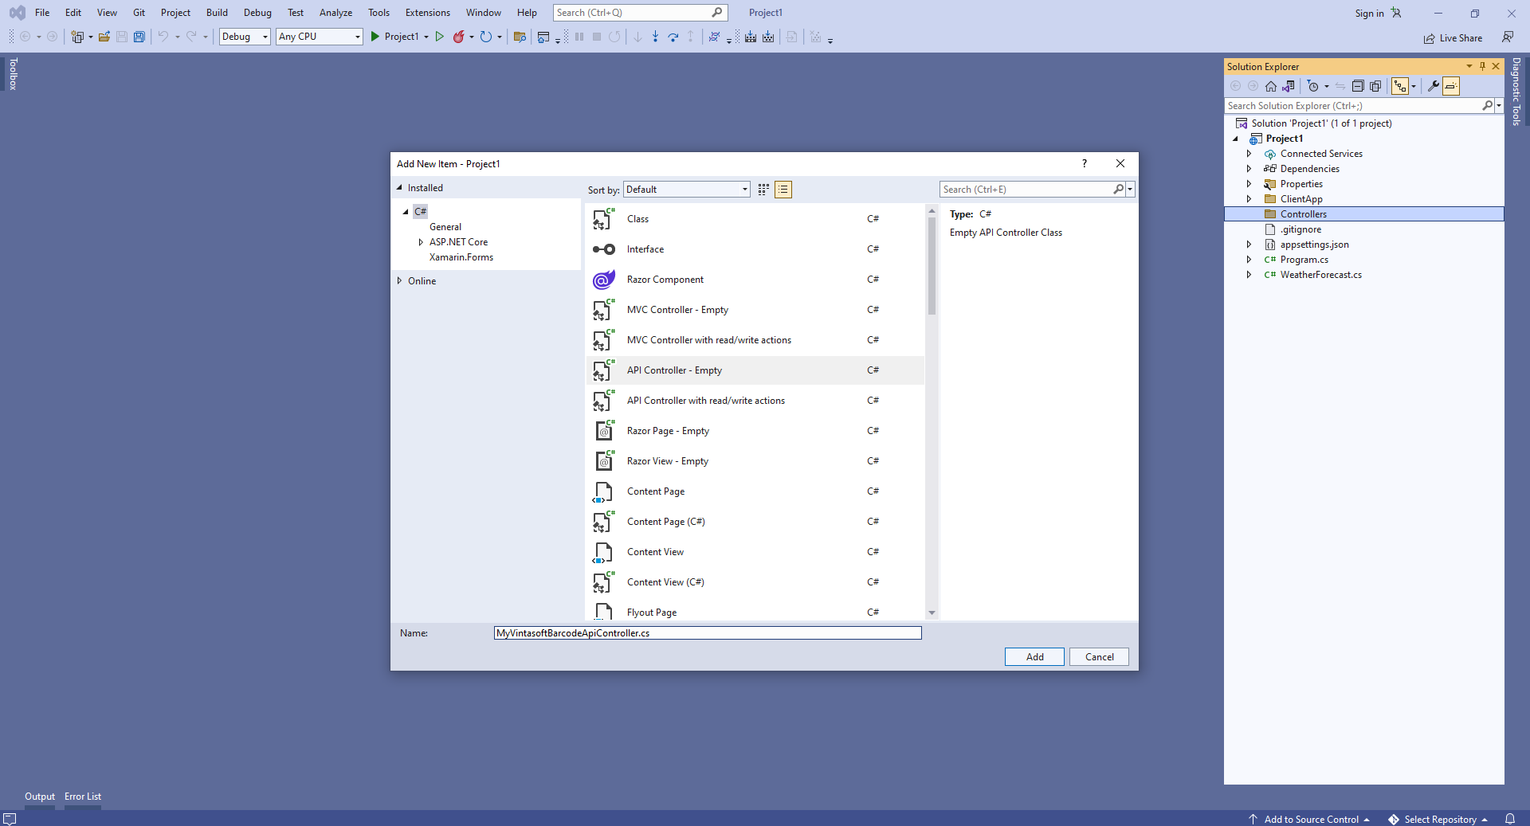The height and width of the screenshot is (826, 1530).
Task: Click the Name text field
Action: 707,633
